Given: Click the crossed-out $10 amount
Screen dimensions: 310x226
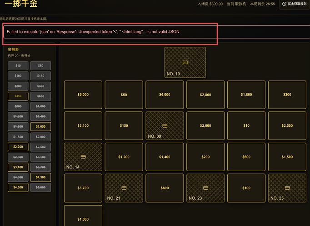Looking at the screenshot, I should coord(18,66).
